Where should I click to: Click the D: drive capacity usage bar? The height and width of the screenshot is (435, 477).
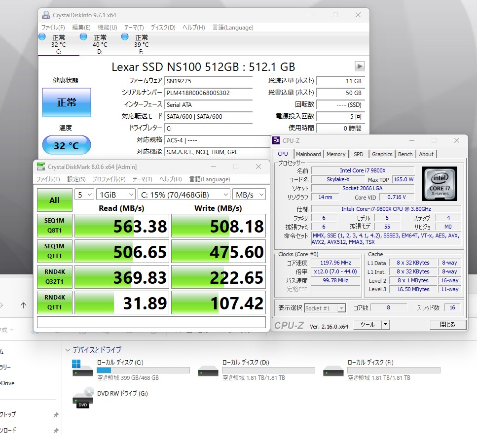pos(268,370)
